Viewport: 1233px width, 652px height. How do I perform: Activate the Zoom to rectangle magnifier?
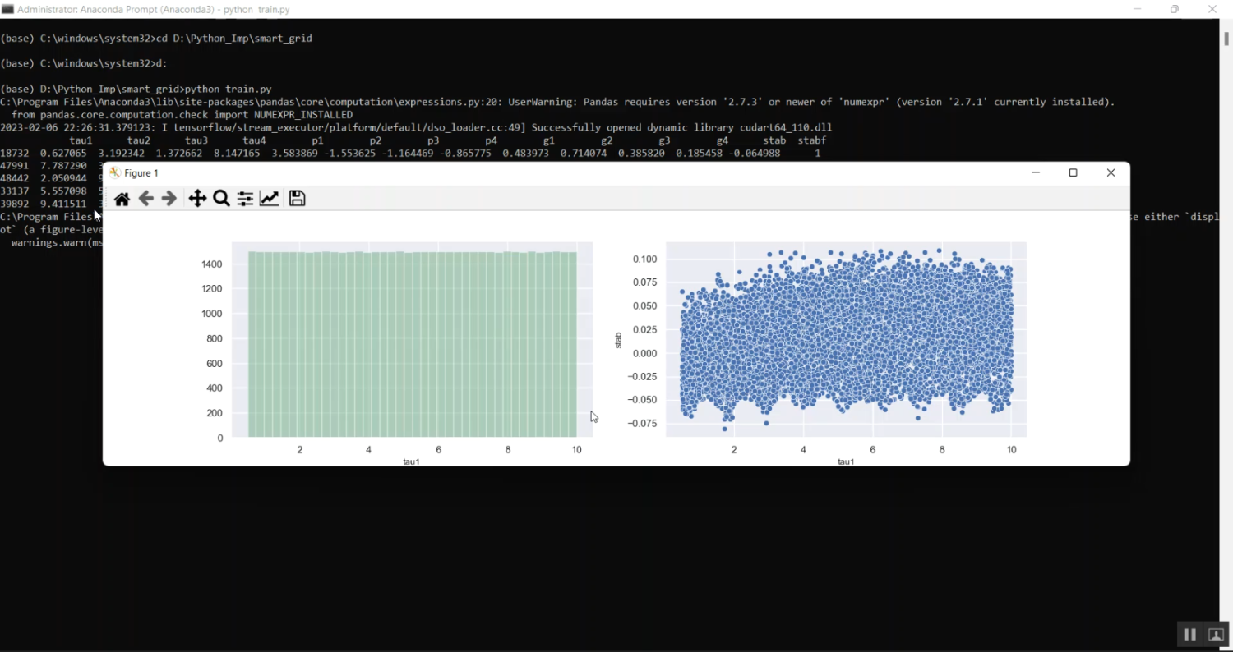click(x=221, y=199)
